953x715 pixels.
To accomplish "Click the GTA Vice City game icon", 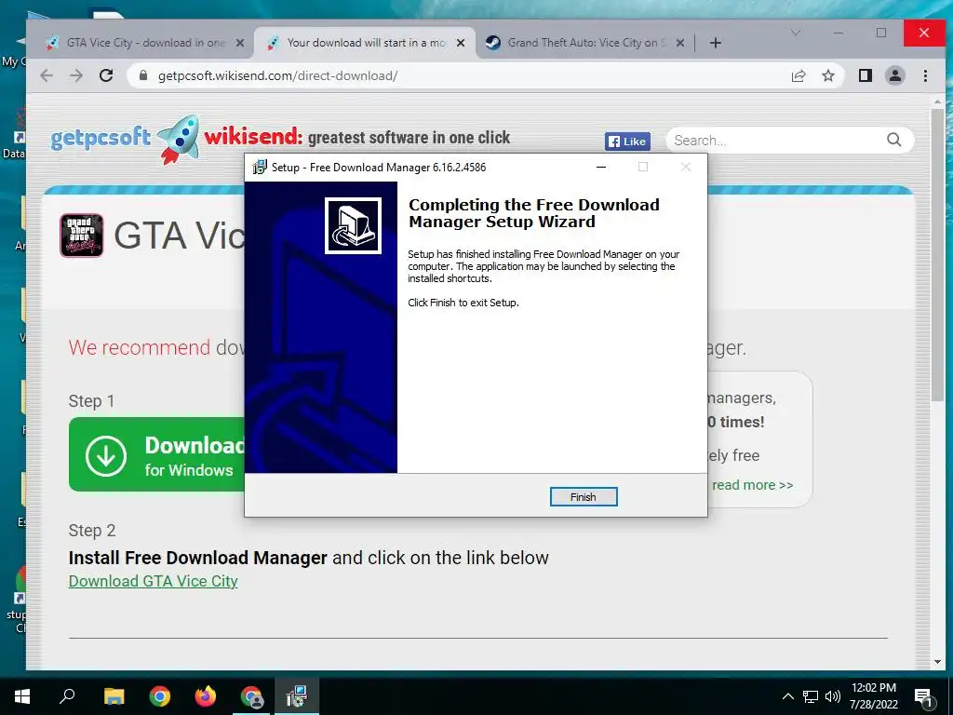I will click(82, 236).
